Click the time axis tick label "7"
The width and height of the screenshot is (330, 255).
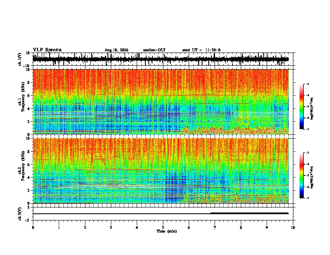(215, 227)
